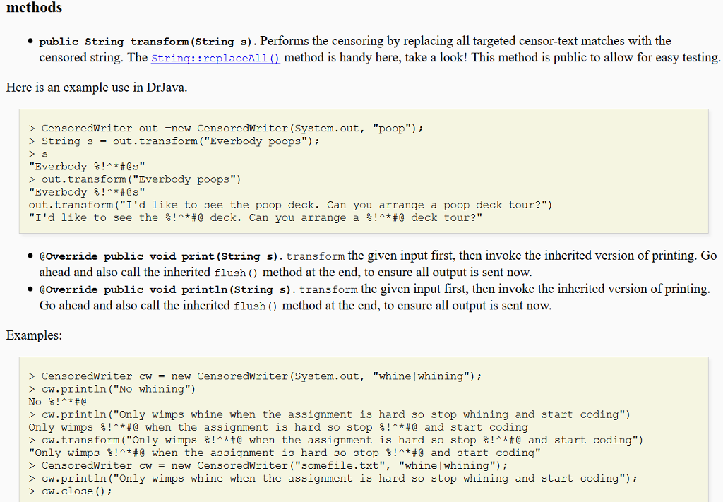723x502 pixels.
Task: Click line '> cw.println("No whining")'
Action: [x=112, y=390]
